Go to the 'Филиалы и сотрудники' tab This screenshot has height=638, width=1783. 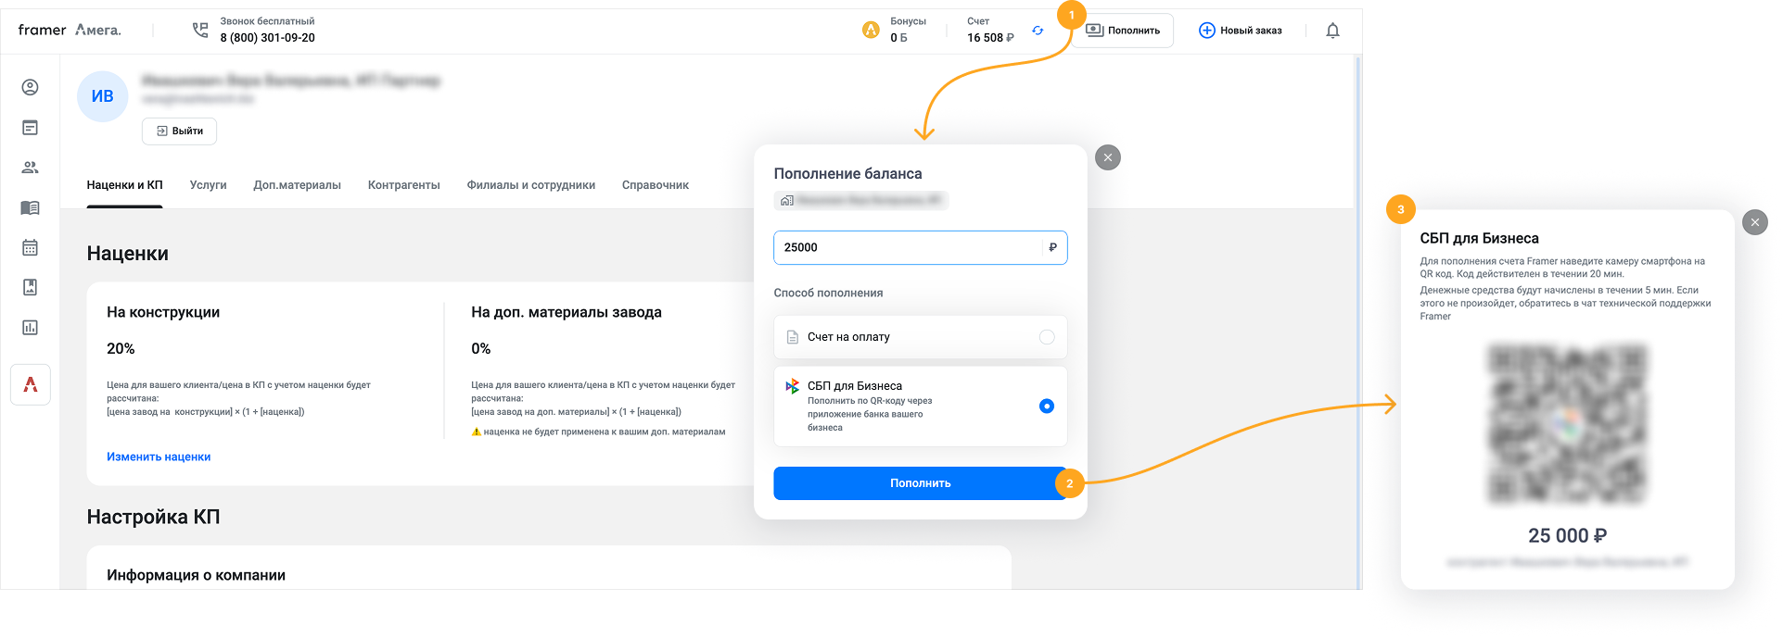[x=530, y=185]
